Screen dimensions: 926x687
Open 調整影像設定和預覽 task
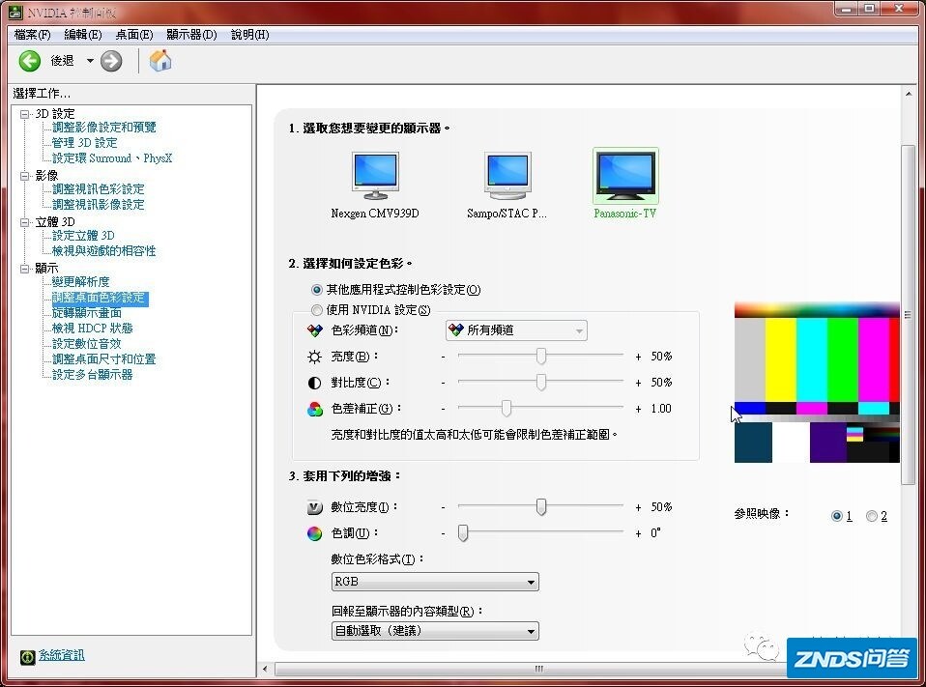104,128
